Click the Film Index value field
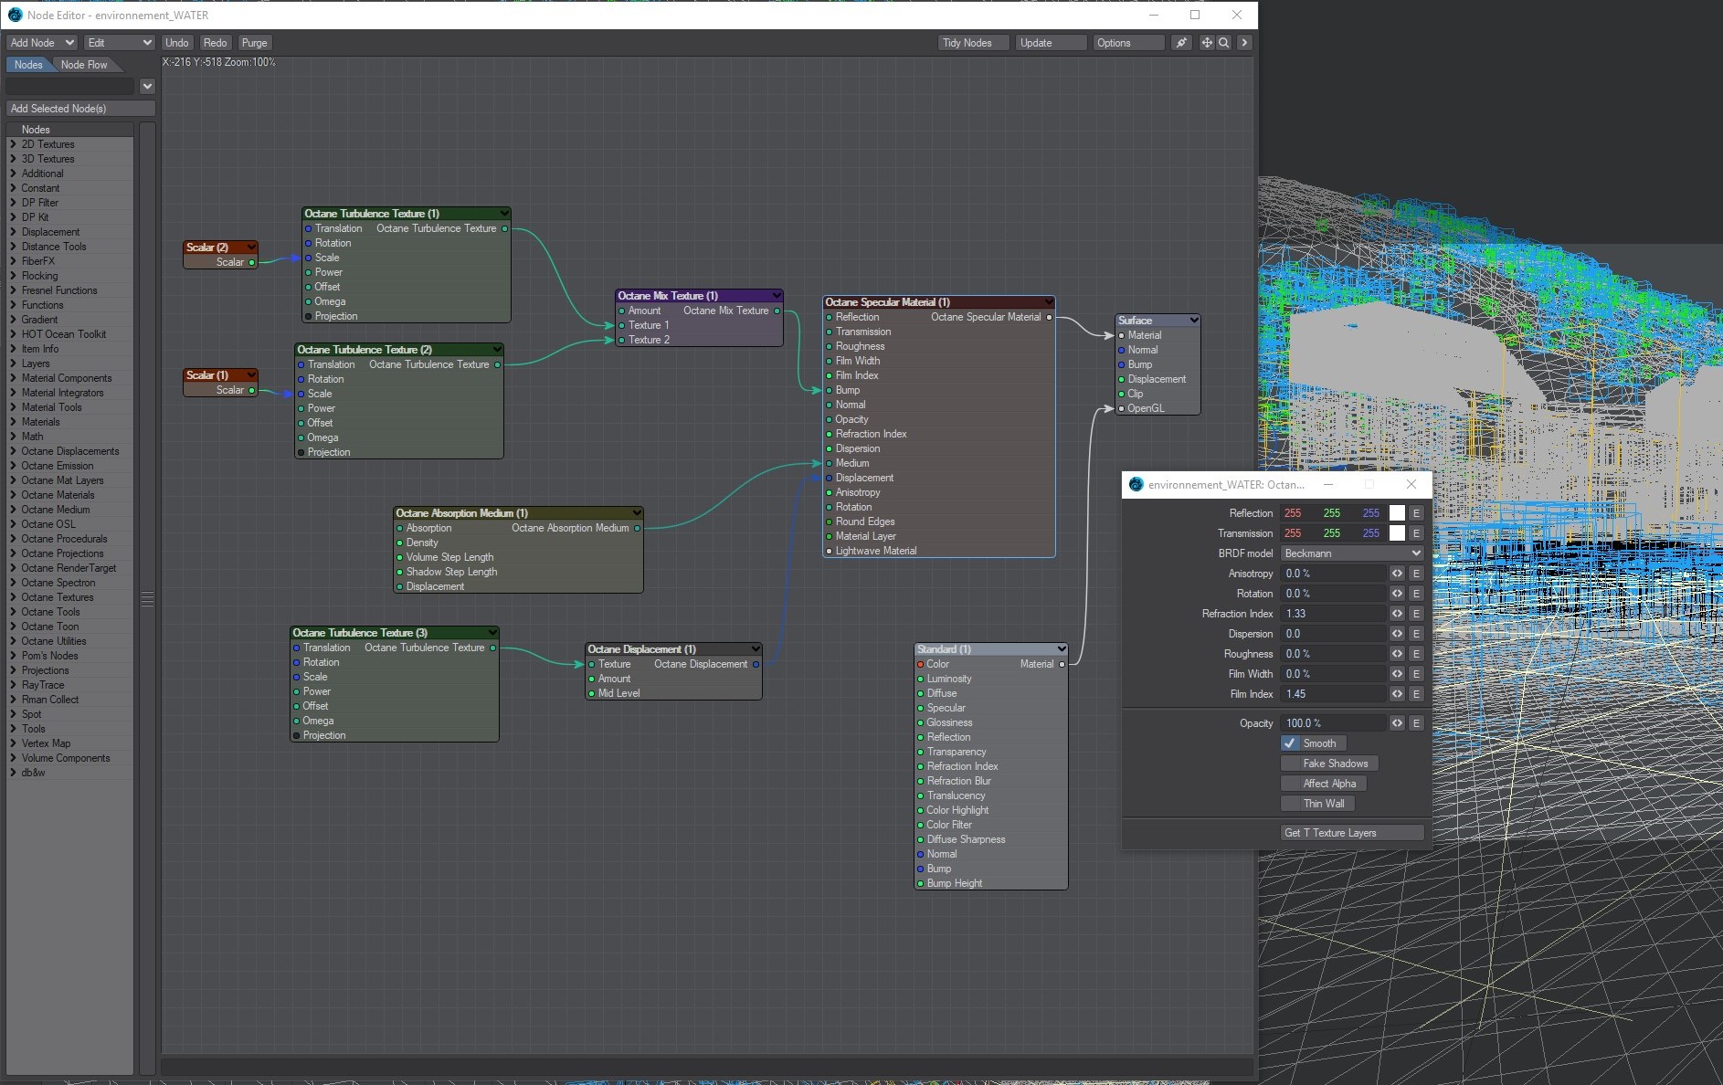Viewport: 1723px width, 1085px height. [1332, 694]
